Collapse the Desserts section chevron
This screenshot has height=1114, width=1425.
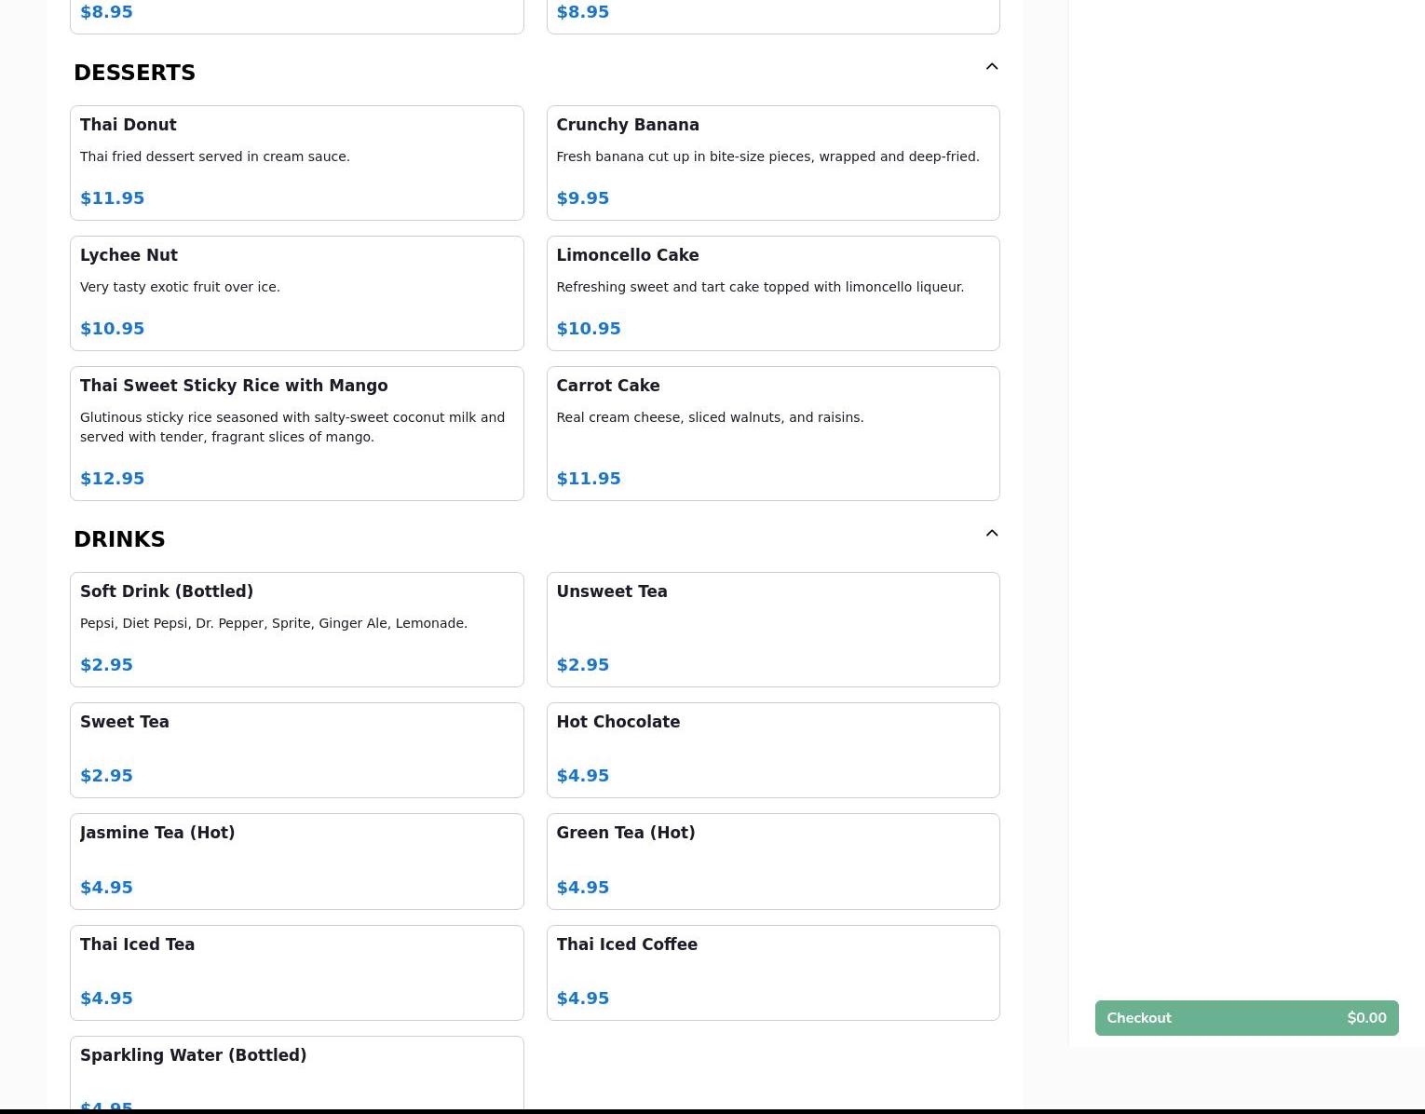point(991,67)
